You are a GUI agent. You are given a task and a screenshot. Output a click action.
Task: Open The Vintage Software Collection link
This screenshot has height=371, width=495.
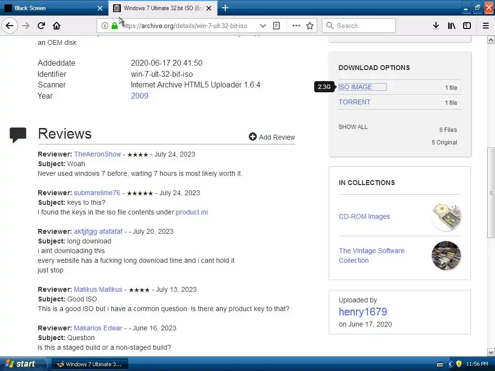tap(372, 256)
